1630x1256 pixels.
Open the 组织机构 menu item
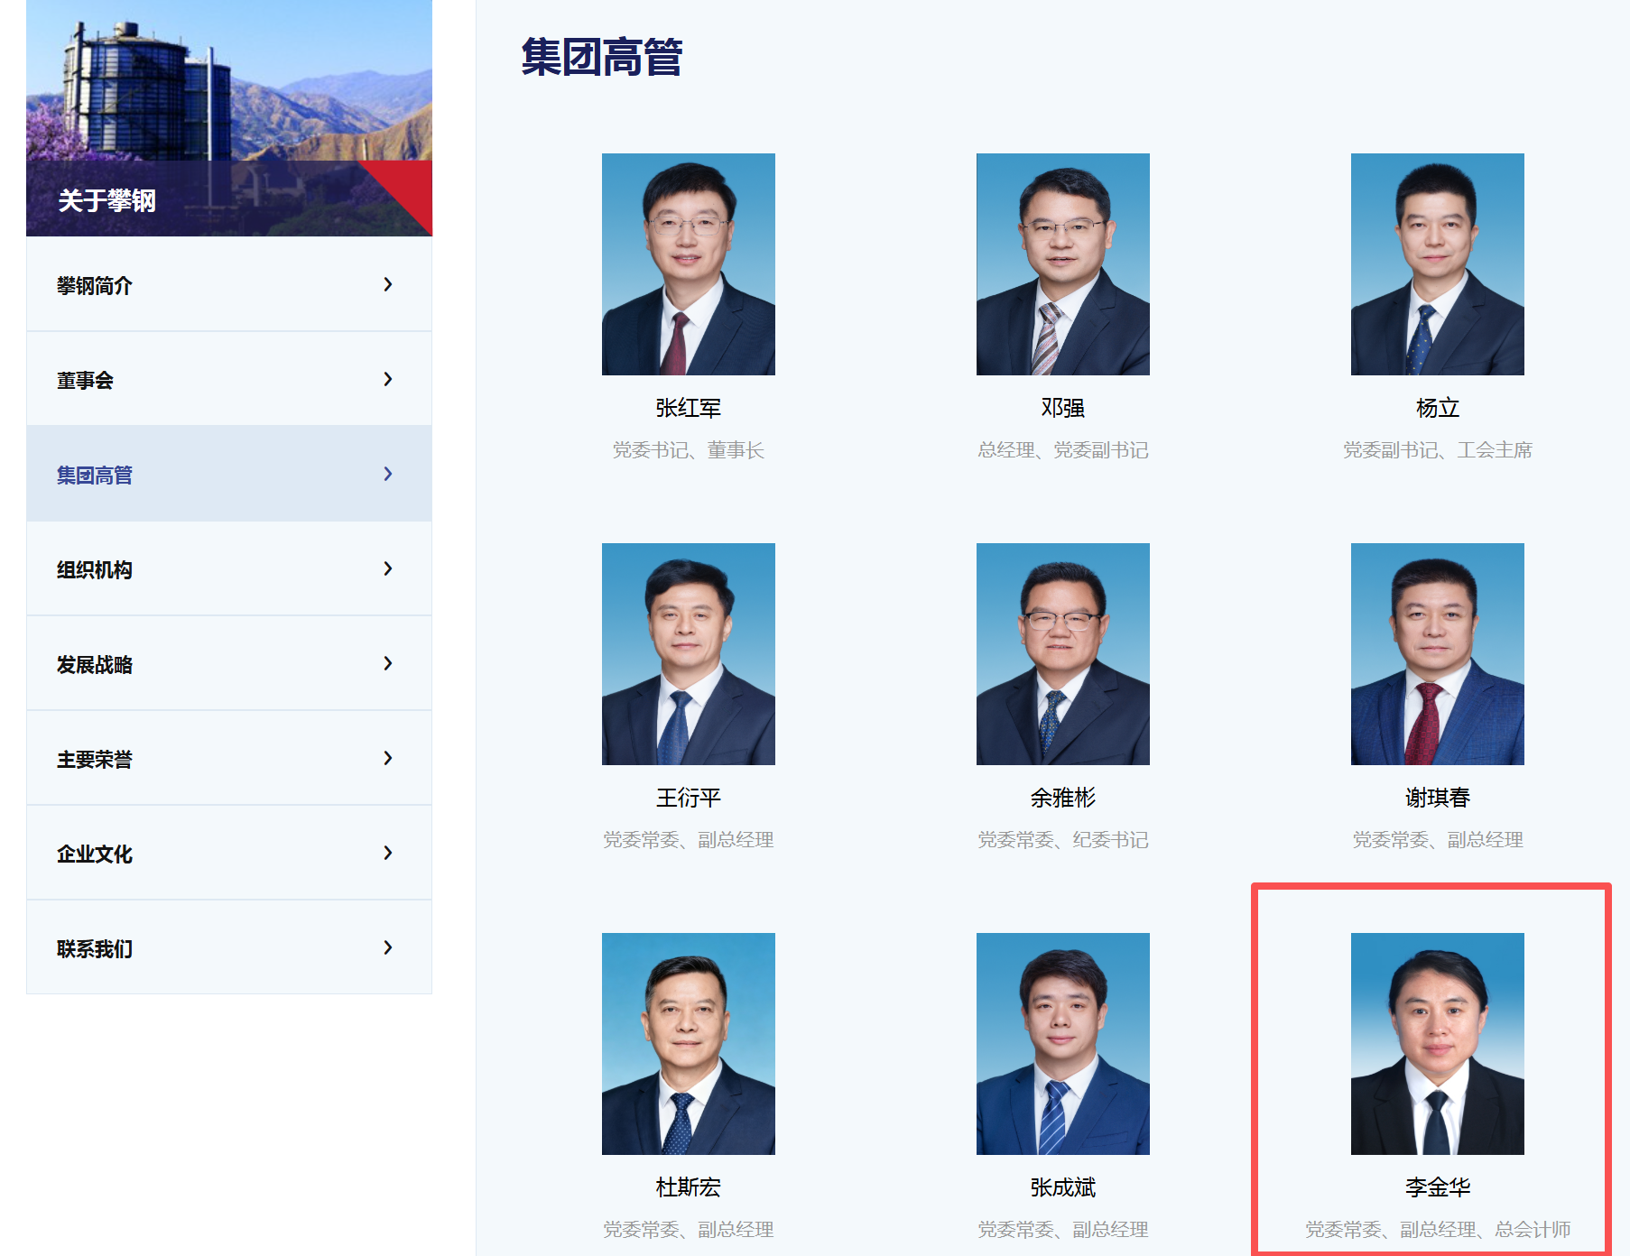click(x=229, y=568)
